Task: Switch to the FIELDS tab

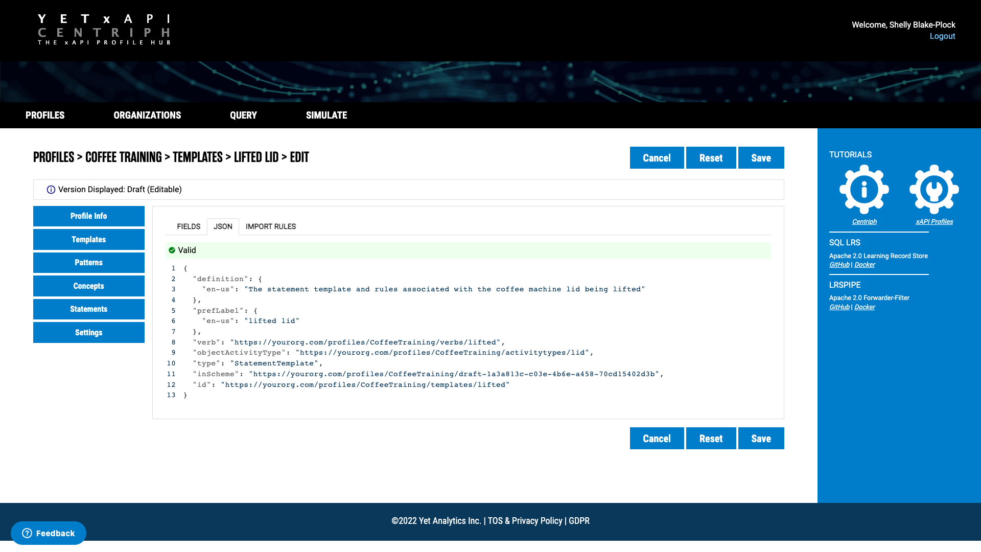Action: click(188, 226)
